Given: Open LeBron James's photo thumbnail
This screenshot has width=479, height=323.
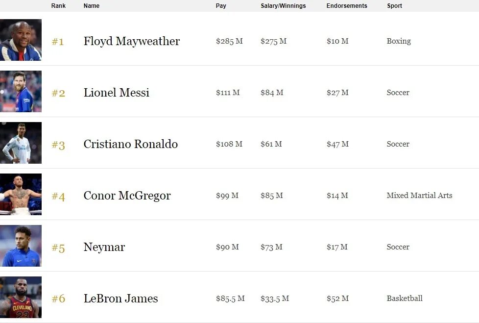Looking at the screenshot, I should pyautogui.click(x=21, y=297).
